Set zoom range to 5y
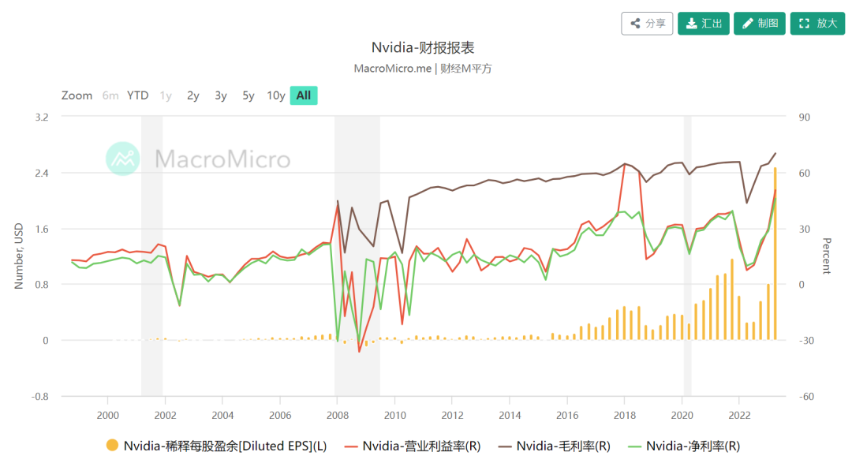 pos(248,95)
